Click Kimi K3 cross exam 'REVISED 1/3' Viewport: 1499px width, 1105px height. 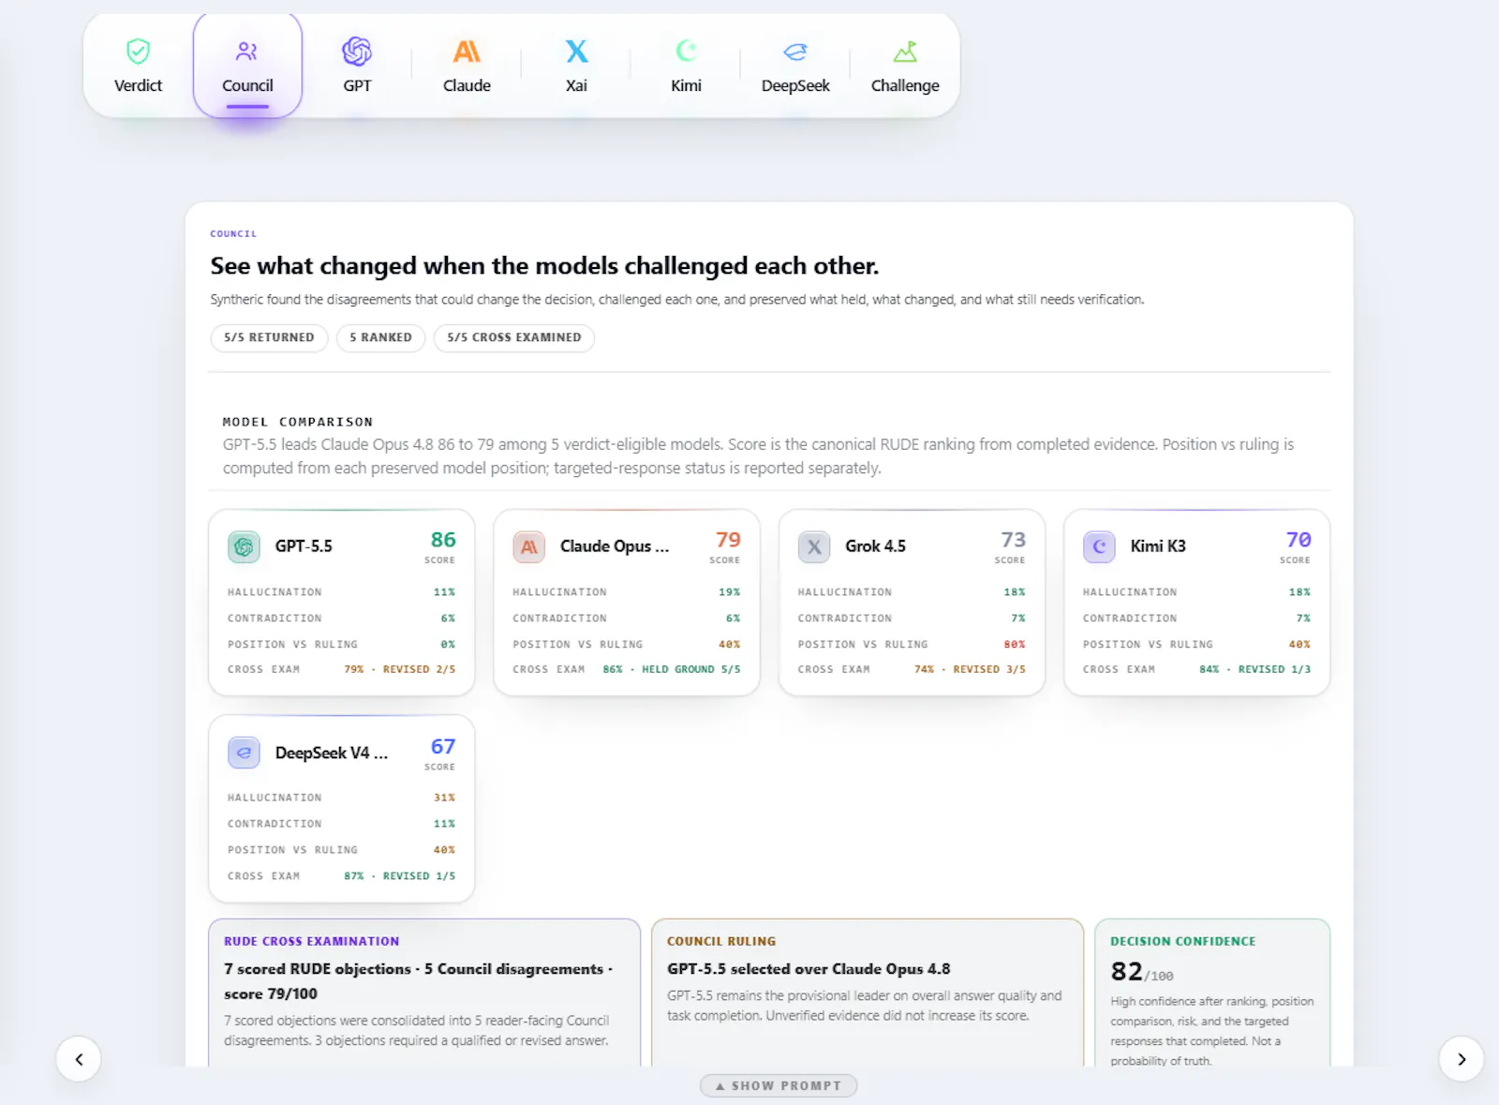tap(1274, 669)
